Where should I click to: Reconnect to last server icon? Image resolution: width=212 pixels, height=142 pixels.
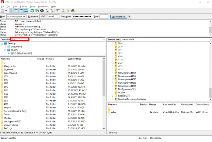pyautogui.click(x=52, y=11)
